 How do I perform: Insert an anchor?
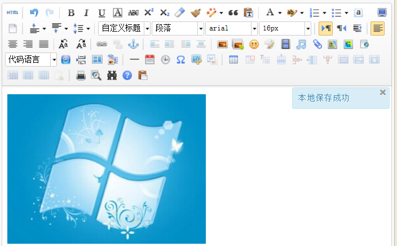pyautogui.click(x=133, y=44)
